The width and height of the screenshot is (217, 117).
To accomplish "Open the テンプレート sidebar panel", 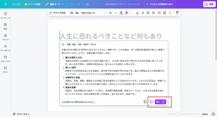I will click(x=5, y=15).
